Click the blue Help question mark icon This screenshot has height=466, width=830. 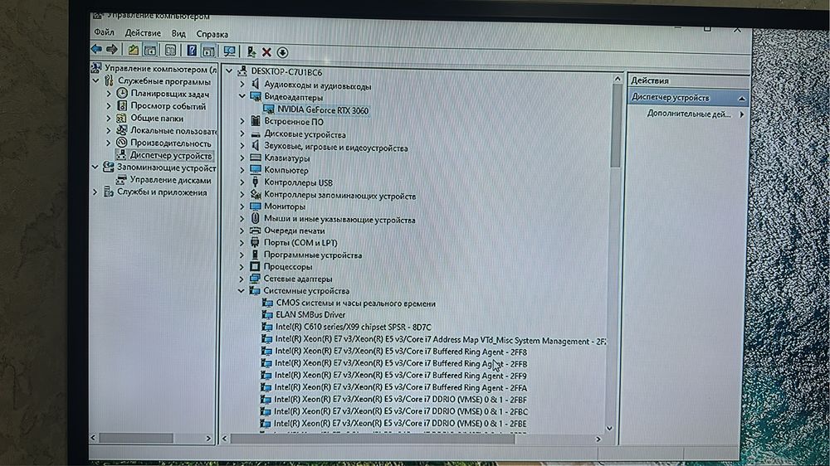click(x=192, y=51)
